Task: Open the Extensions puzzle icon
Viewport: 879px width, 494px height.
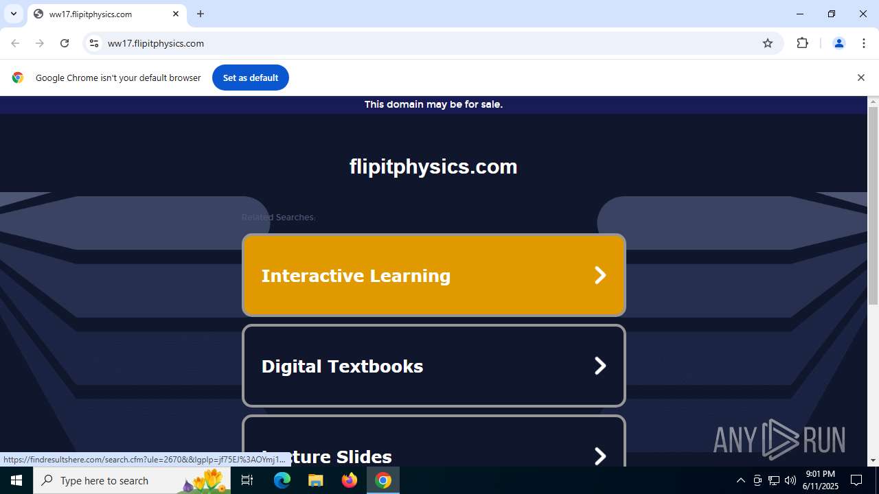Action: (x=802, y=43)
